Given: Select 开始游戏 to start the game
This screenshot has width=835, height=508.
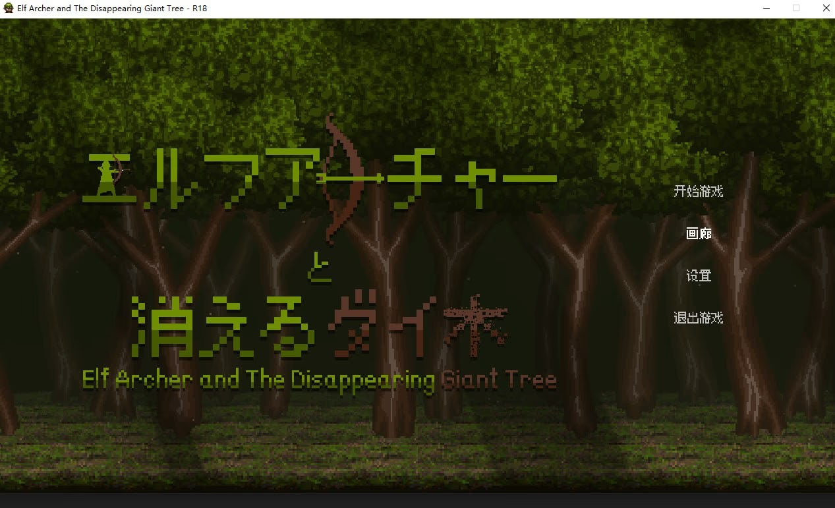Looking at the screenshot, I should click(699, 192).
